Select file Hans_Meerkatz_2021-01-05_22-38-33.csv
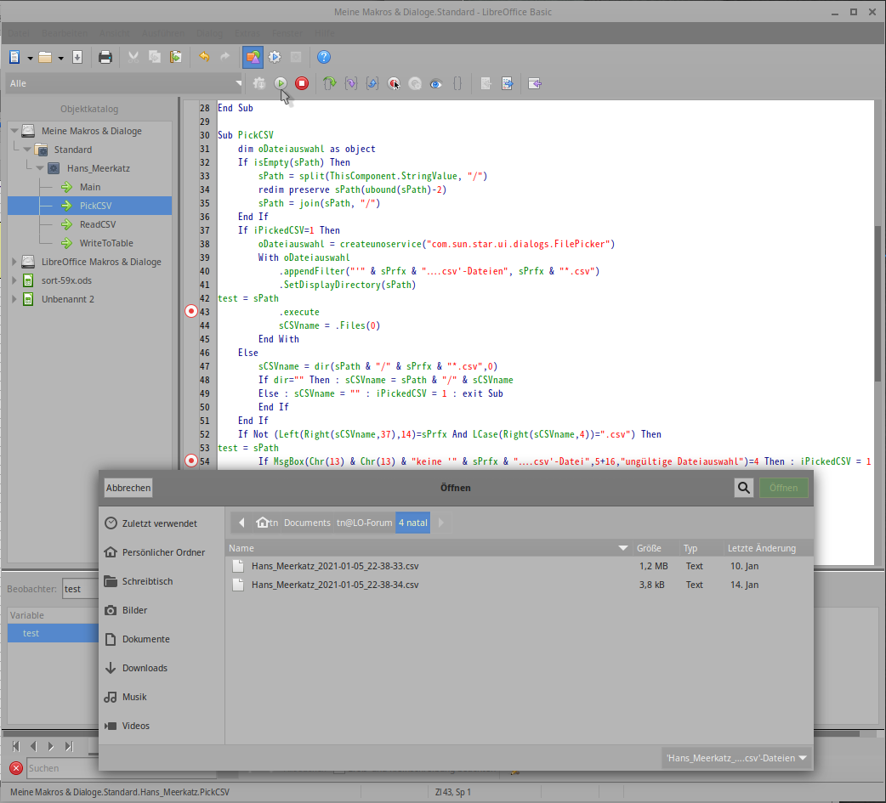The width and height of the screenshot is (886, 803). pos(335,566)
